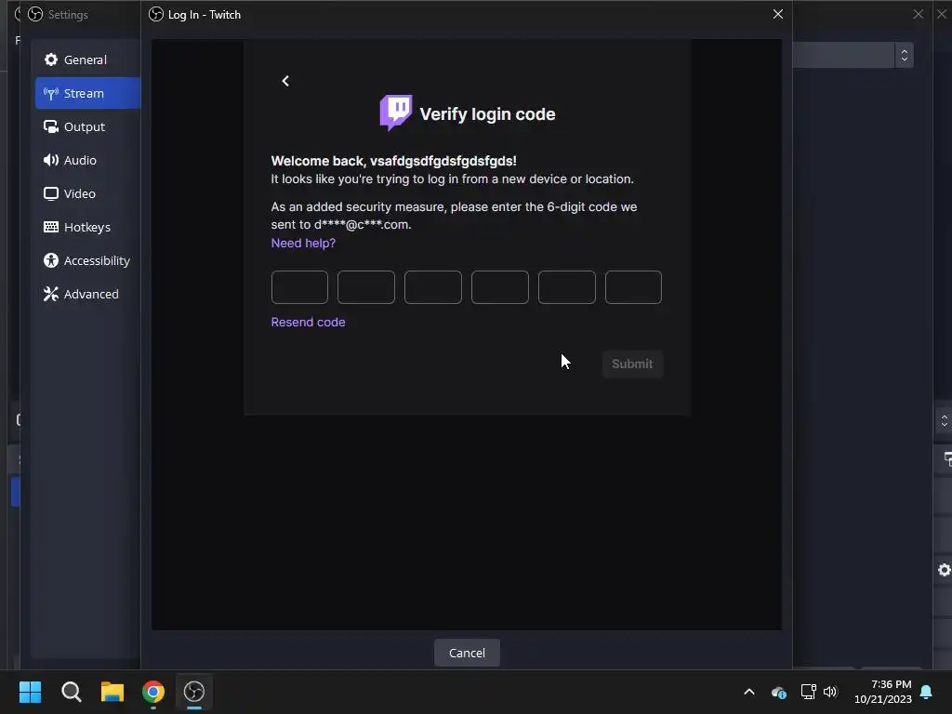
Task: Click the Submit button
Action: (x=632, y=364)
